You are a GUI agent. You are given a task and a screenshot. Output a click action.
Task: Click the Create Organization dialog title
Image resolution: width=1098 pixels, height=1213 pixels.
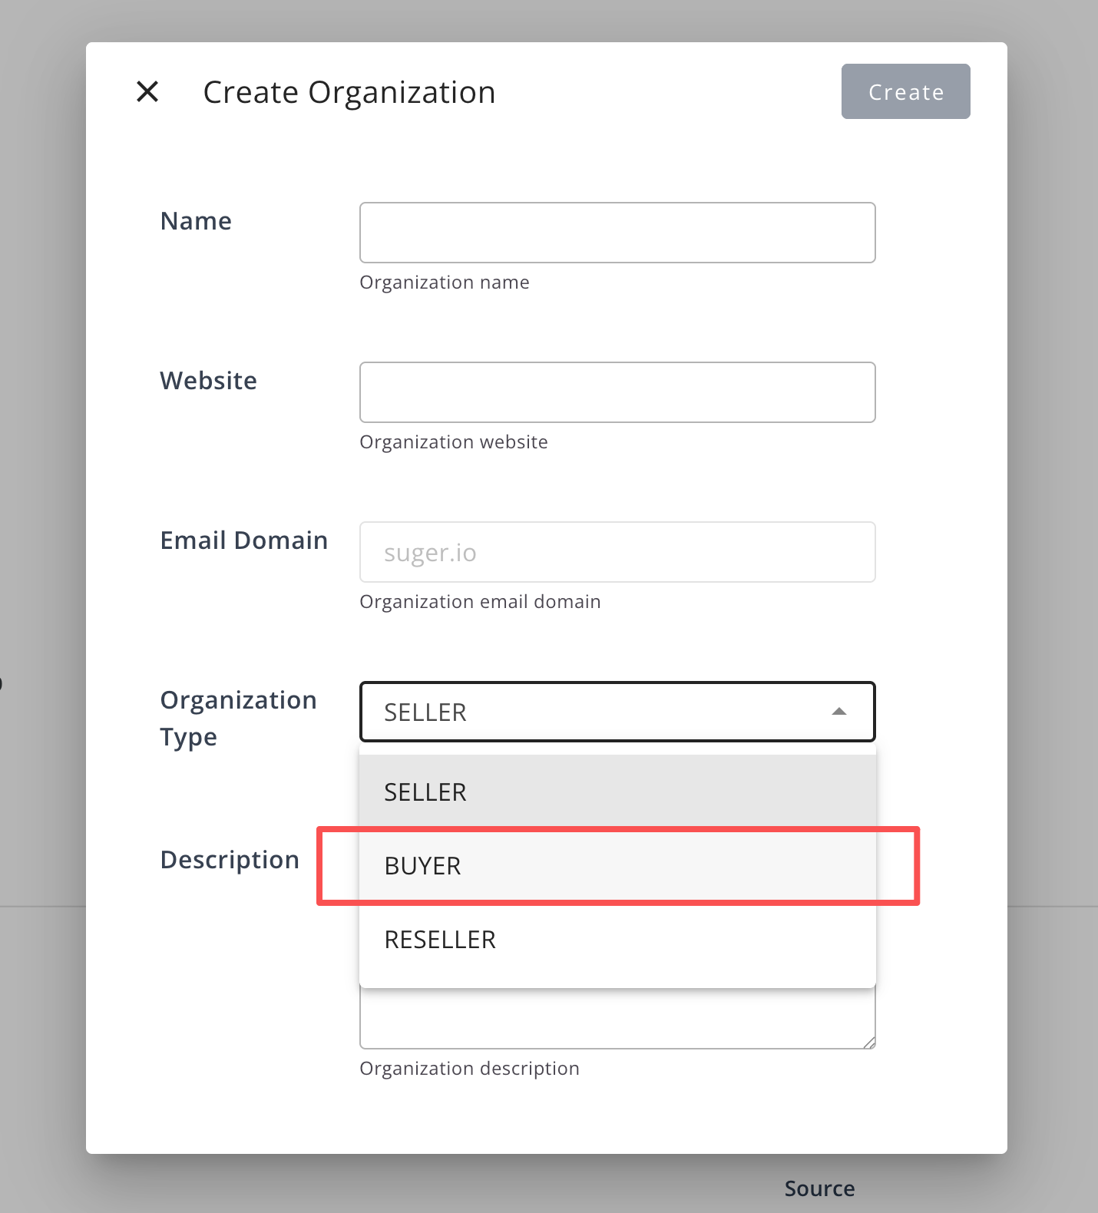[348, 91]
